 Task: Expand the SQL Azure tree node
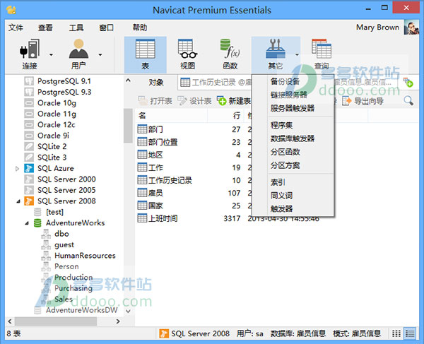17,169
